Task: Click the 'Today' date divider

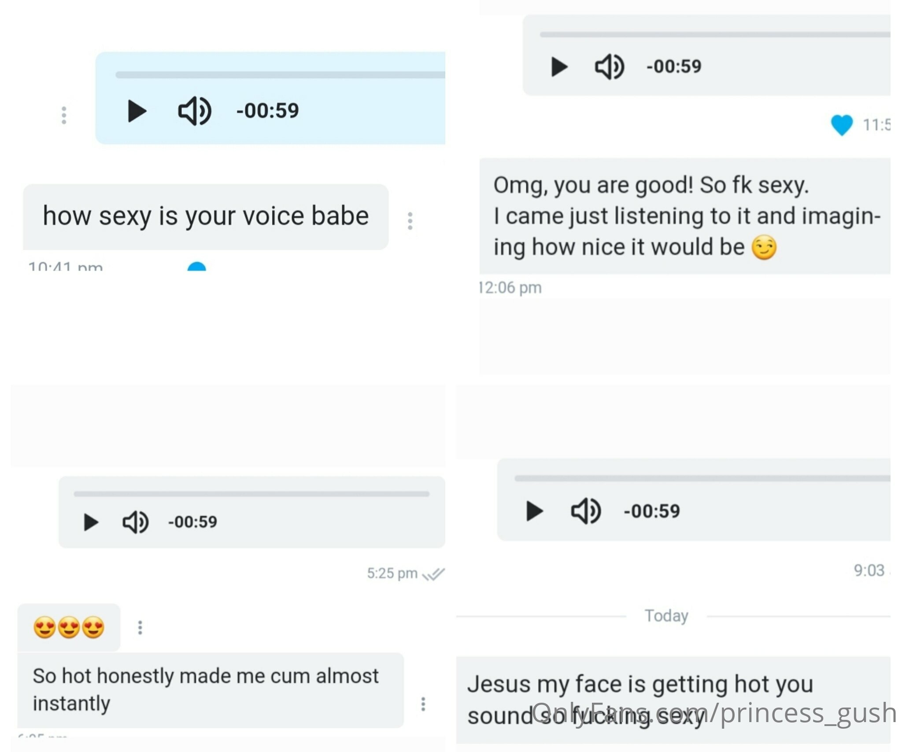Action: [666, 616]
